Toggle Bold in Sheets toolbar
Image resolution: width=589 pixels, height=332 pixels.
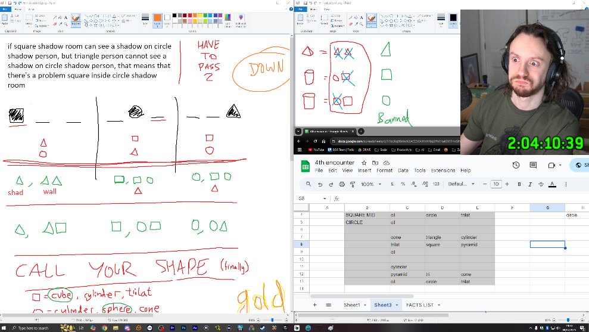coord(519,184)
